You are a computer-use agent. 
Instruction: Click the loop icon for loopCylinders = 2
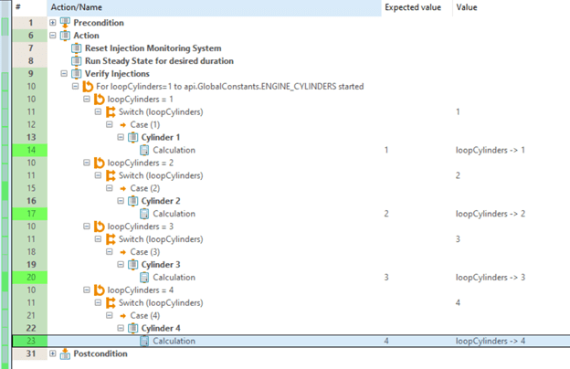coord(99,163)
